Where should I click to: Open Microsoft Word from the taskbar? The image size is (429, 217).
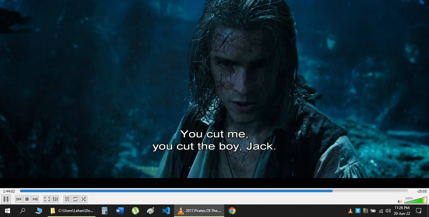coord(120,211)
